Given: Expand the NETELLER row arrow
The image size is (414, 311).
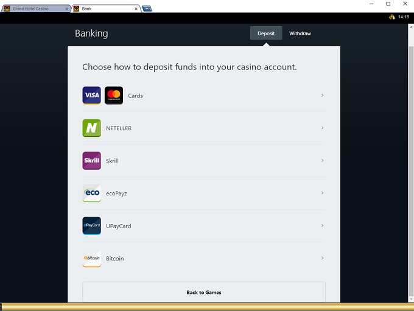Looking at the screenshot, I should point(322,128).
